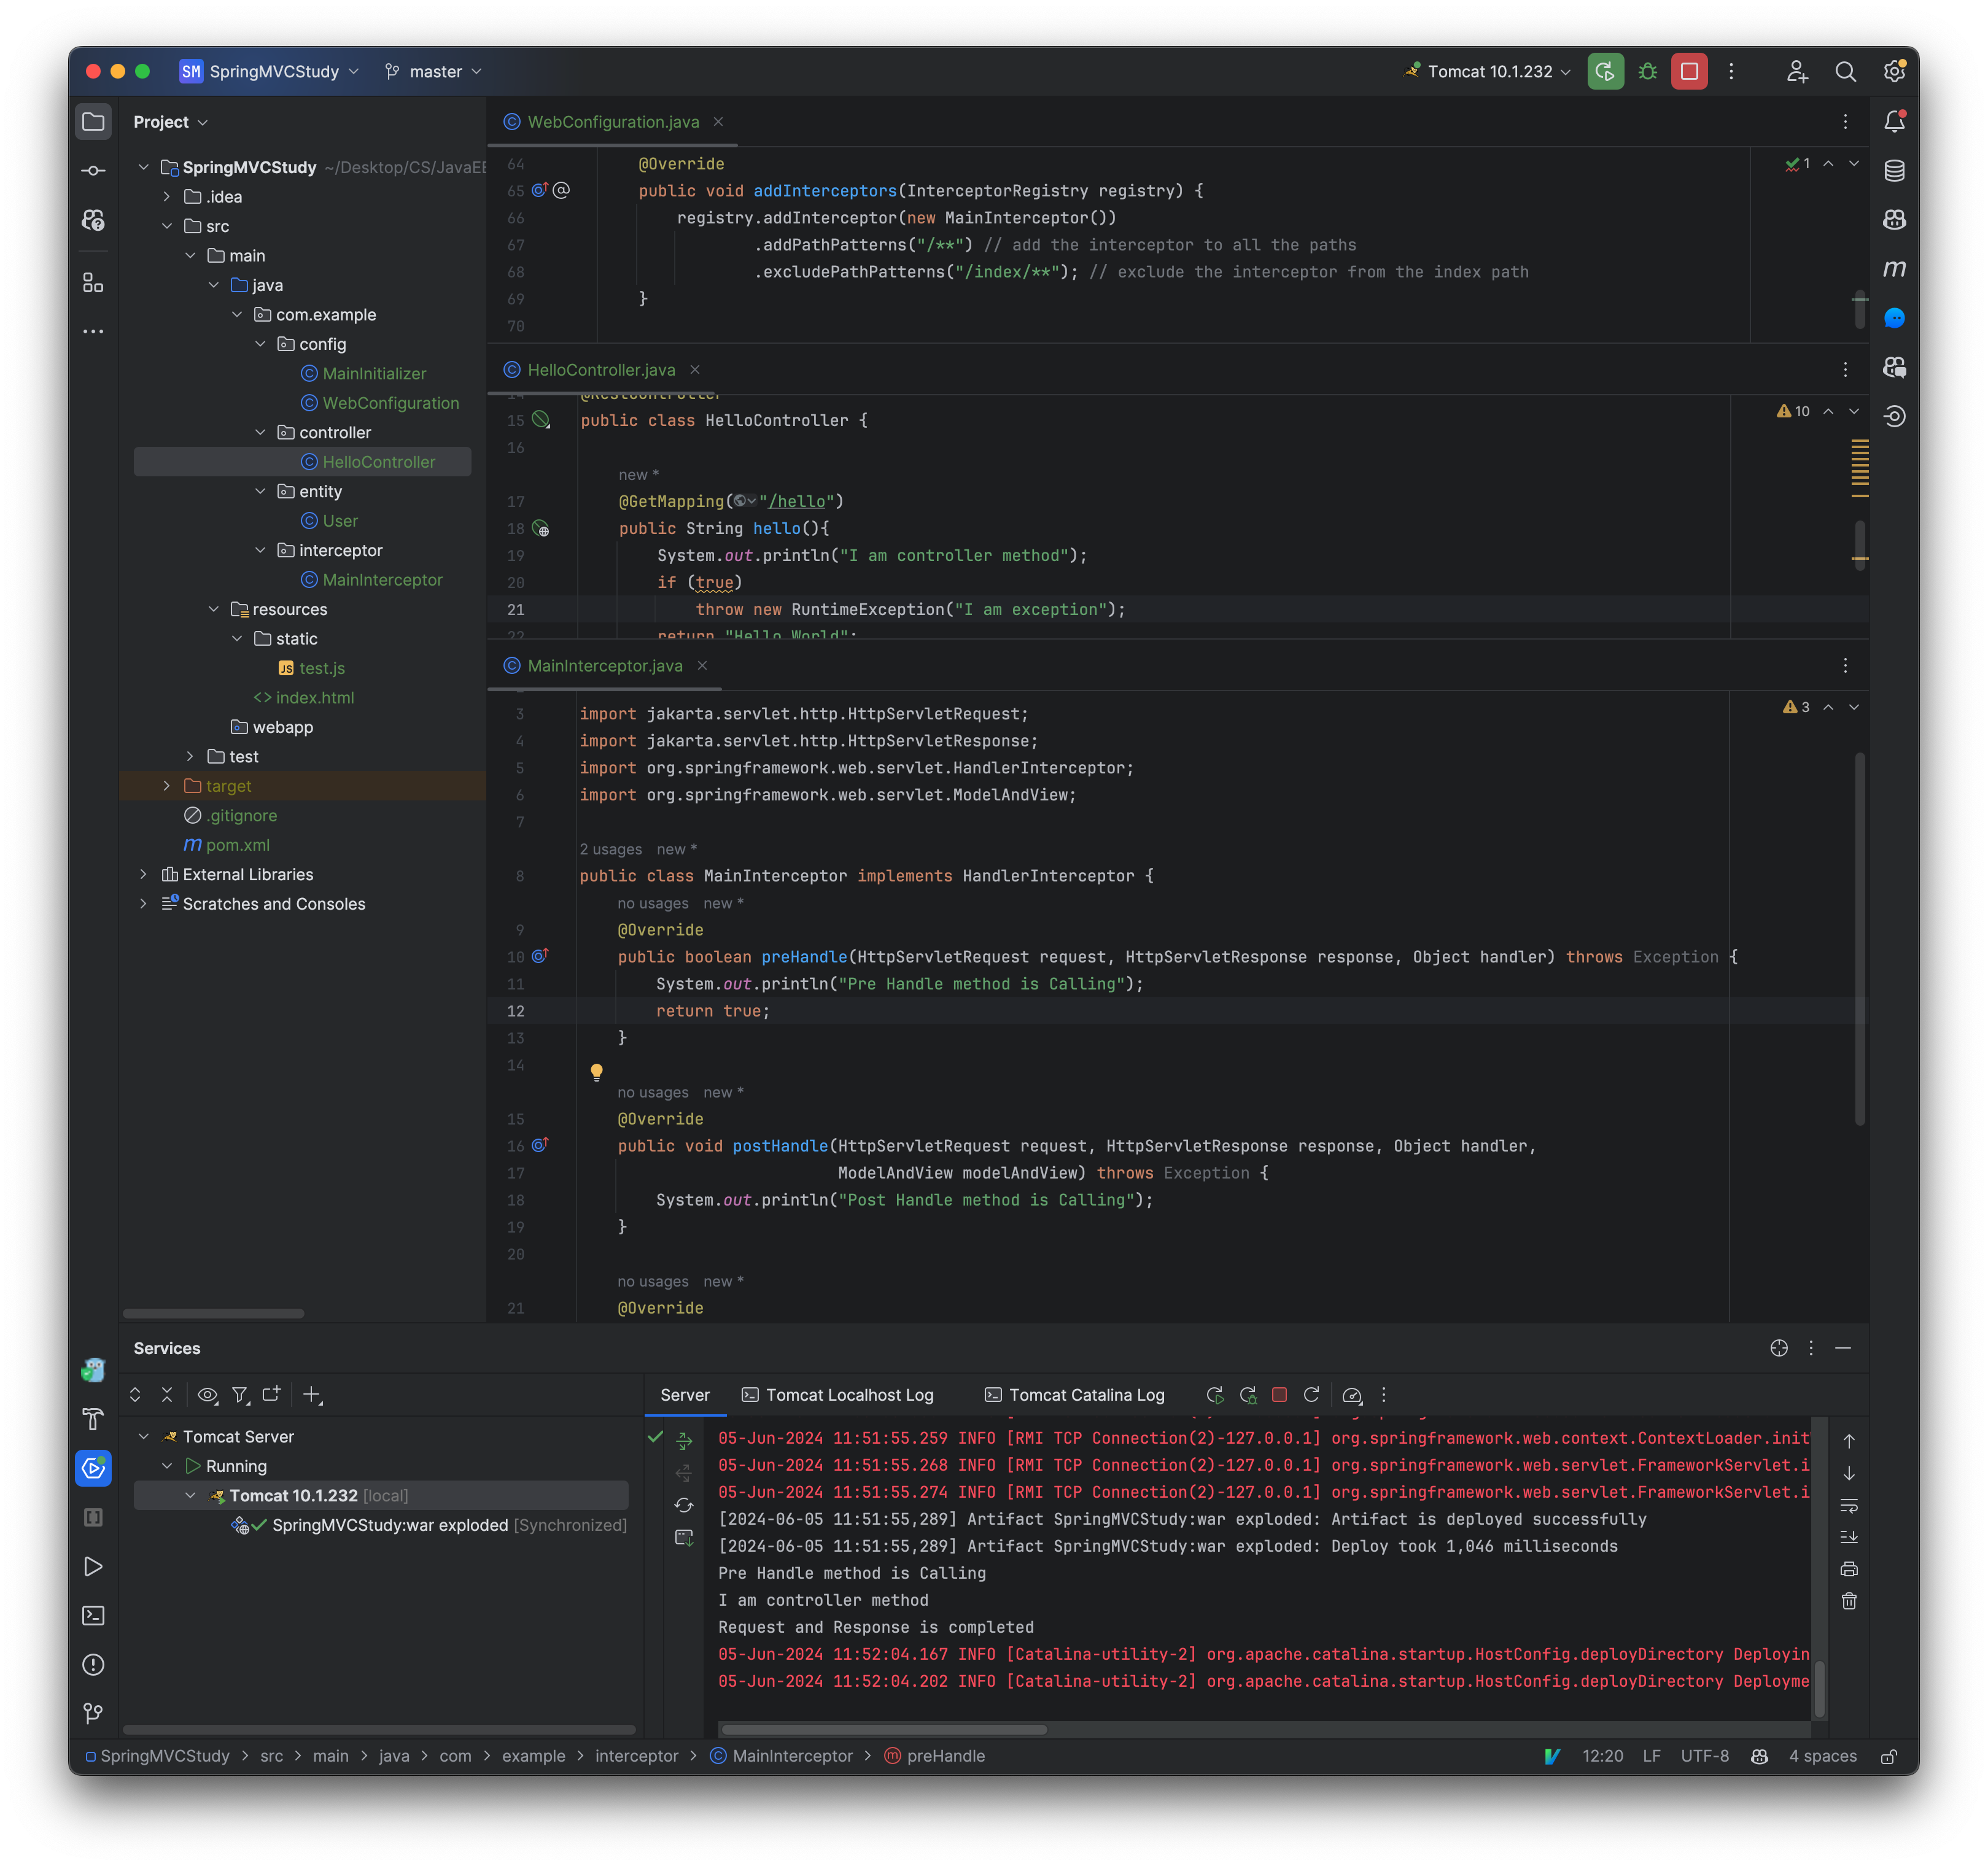This screenshot has height=1866, width=1988.
Task: Start the app in debug mode via bug icon
Action: point(1648,71)
